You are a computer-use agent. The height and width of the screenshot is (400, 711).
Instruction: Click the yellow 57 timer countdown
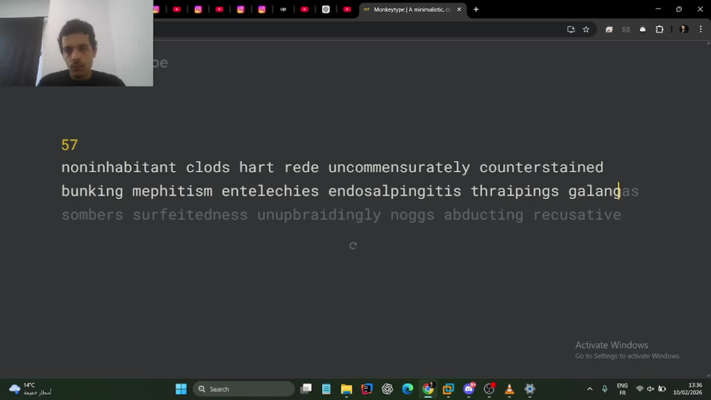(70, 145)
